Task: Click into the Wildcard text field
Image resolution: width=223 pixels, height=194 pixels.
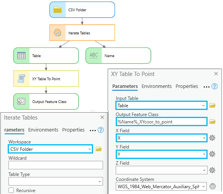Action: 56,165
